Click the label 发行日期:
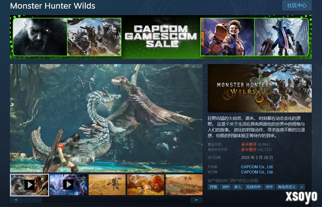This screenshot has width=322, height=207. point(214,157)
